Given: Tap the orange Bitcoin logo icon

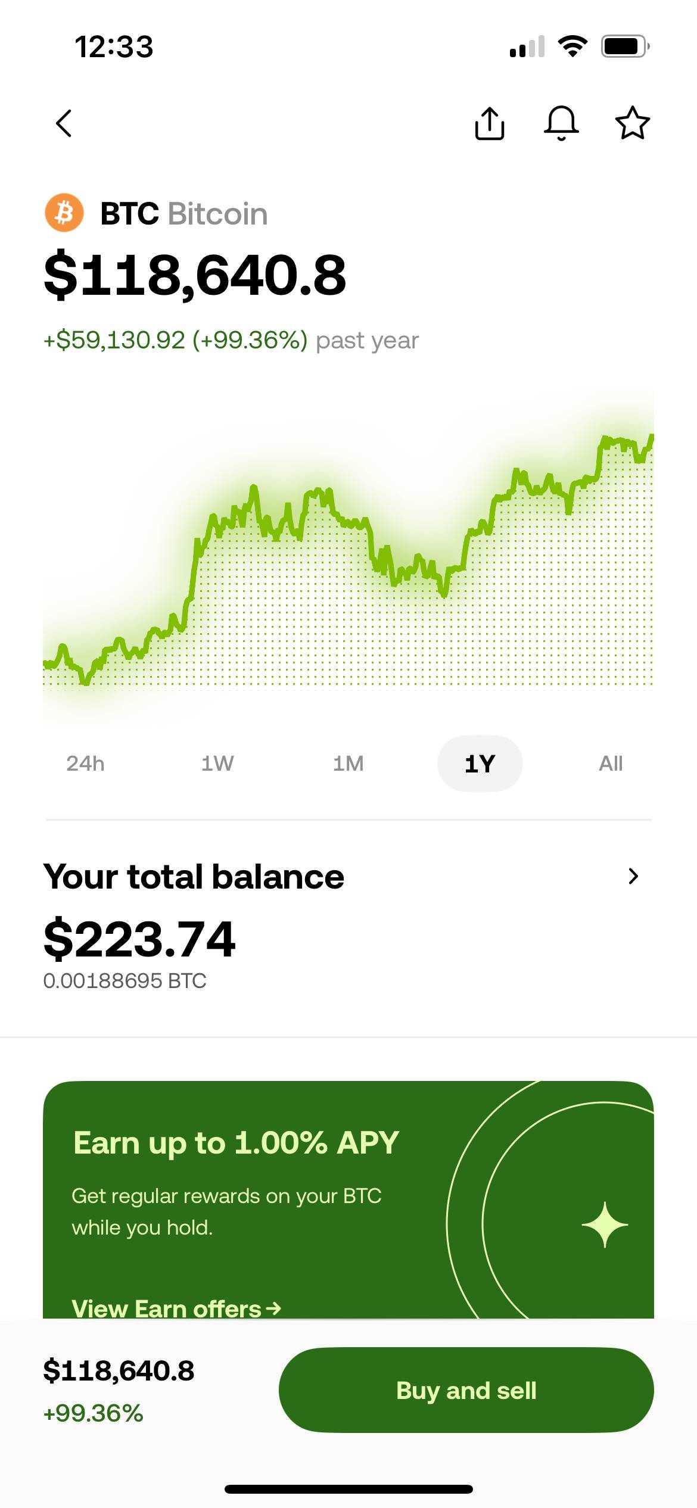Looking at the screenshot, I should (64, 213).
